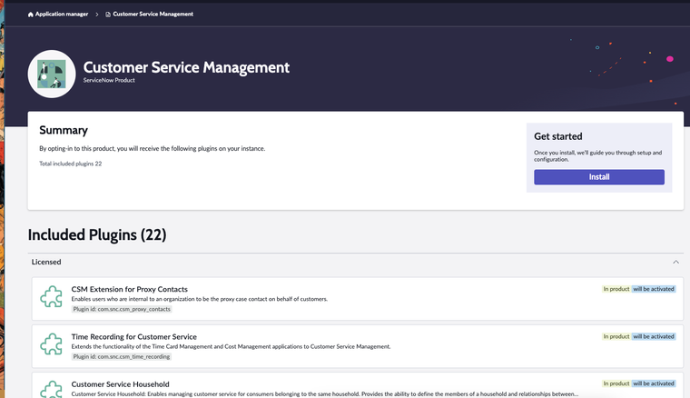Viewport: 690px width, 398px height.
Task: Collapse the Licensed section chevron
Action: [x=675, y=262]
